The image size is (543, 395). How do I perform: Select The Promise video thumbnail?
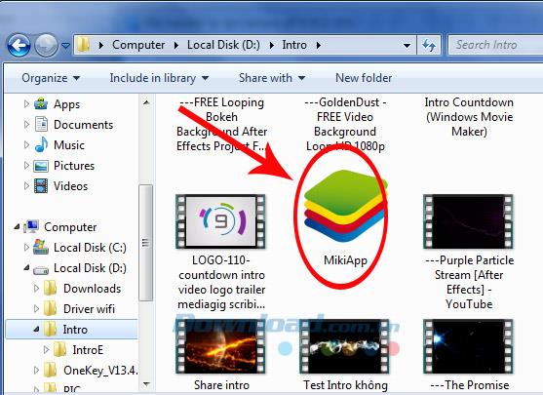[468, 346]
